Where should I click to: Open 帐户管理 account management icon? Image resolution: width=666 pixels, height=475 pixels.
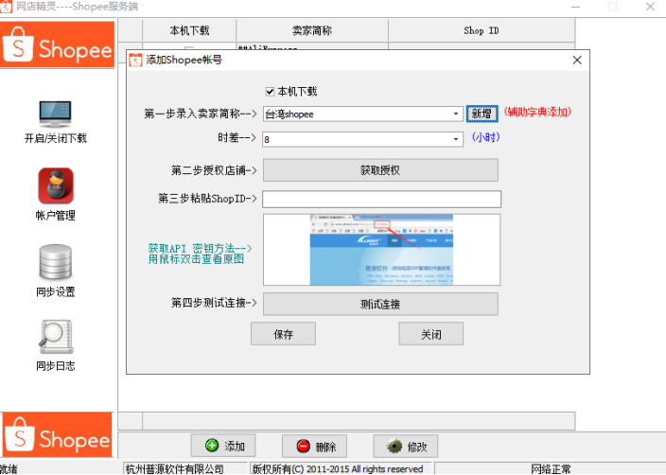pos(56,185)
